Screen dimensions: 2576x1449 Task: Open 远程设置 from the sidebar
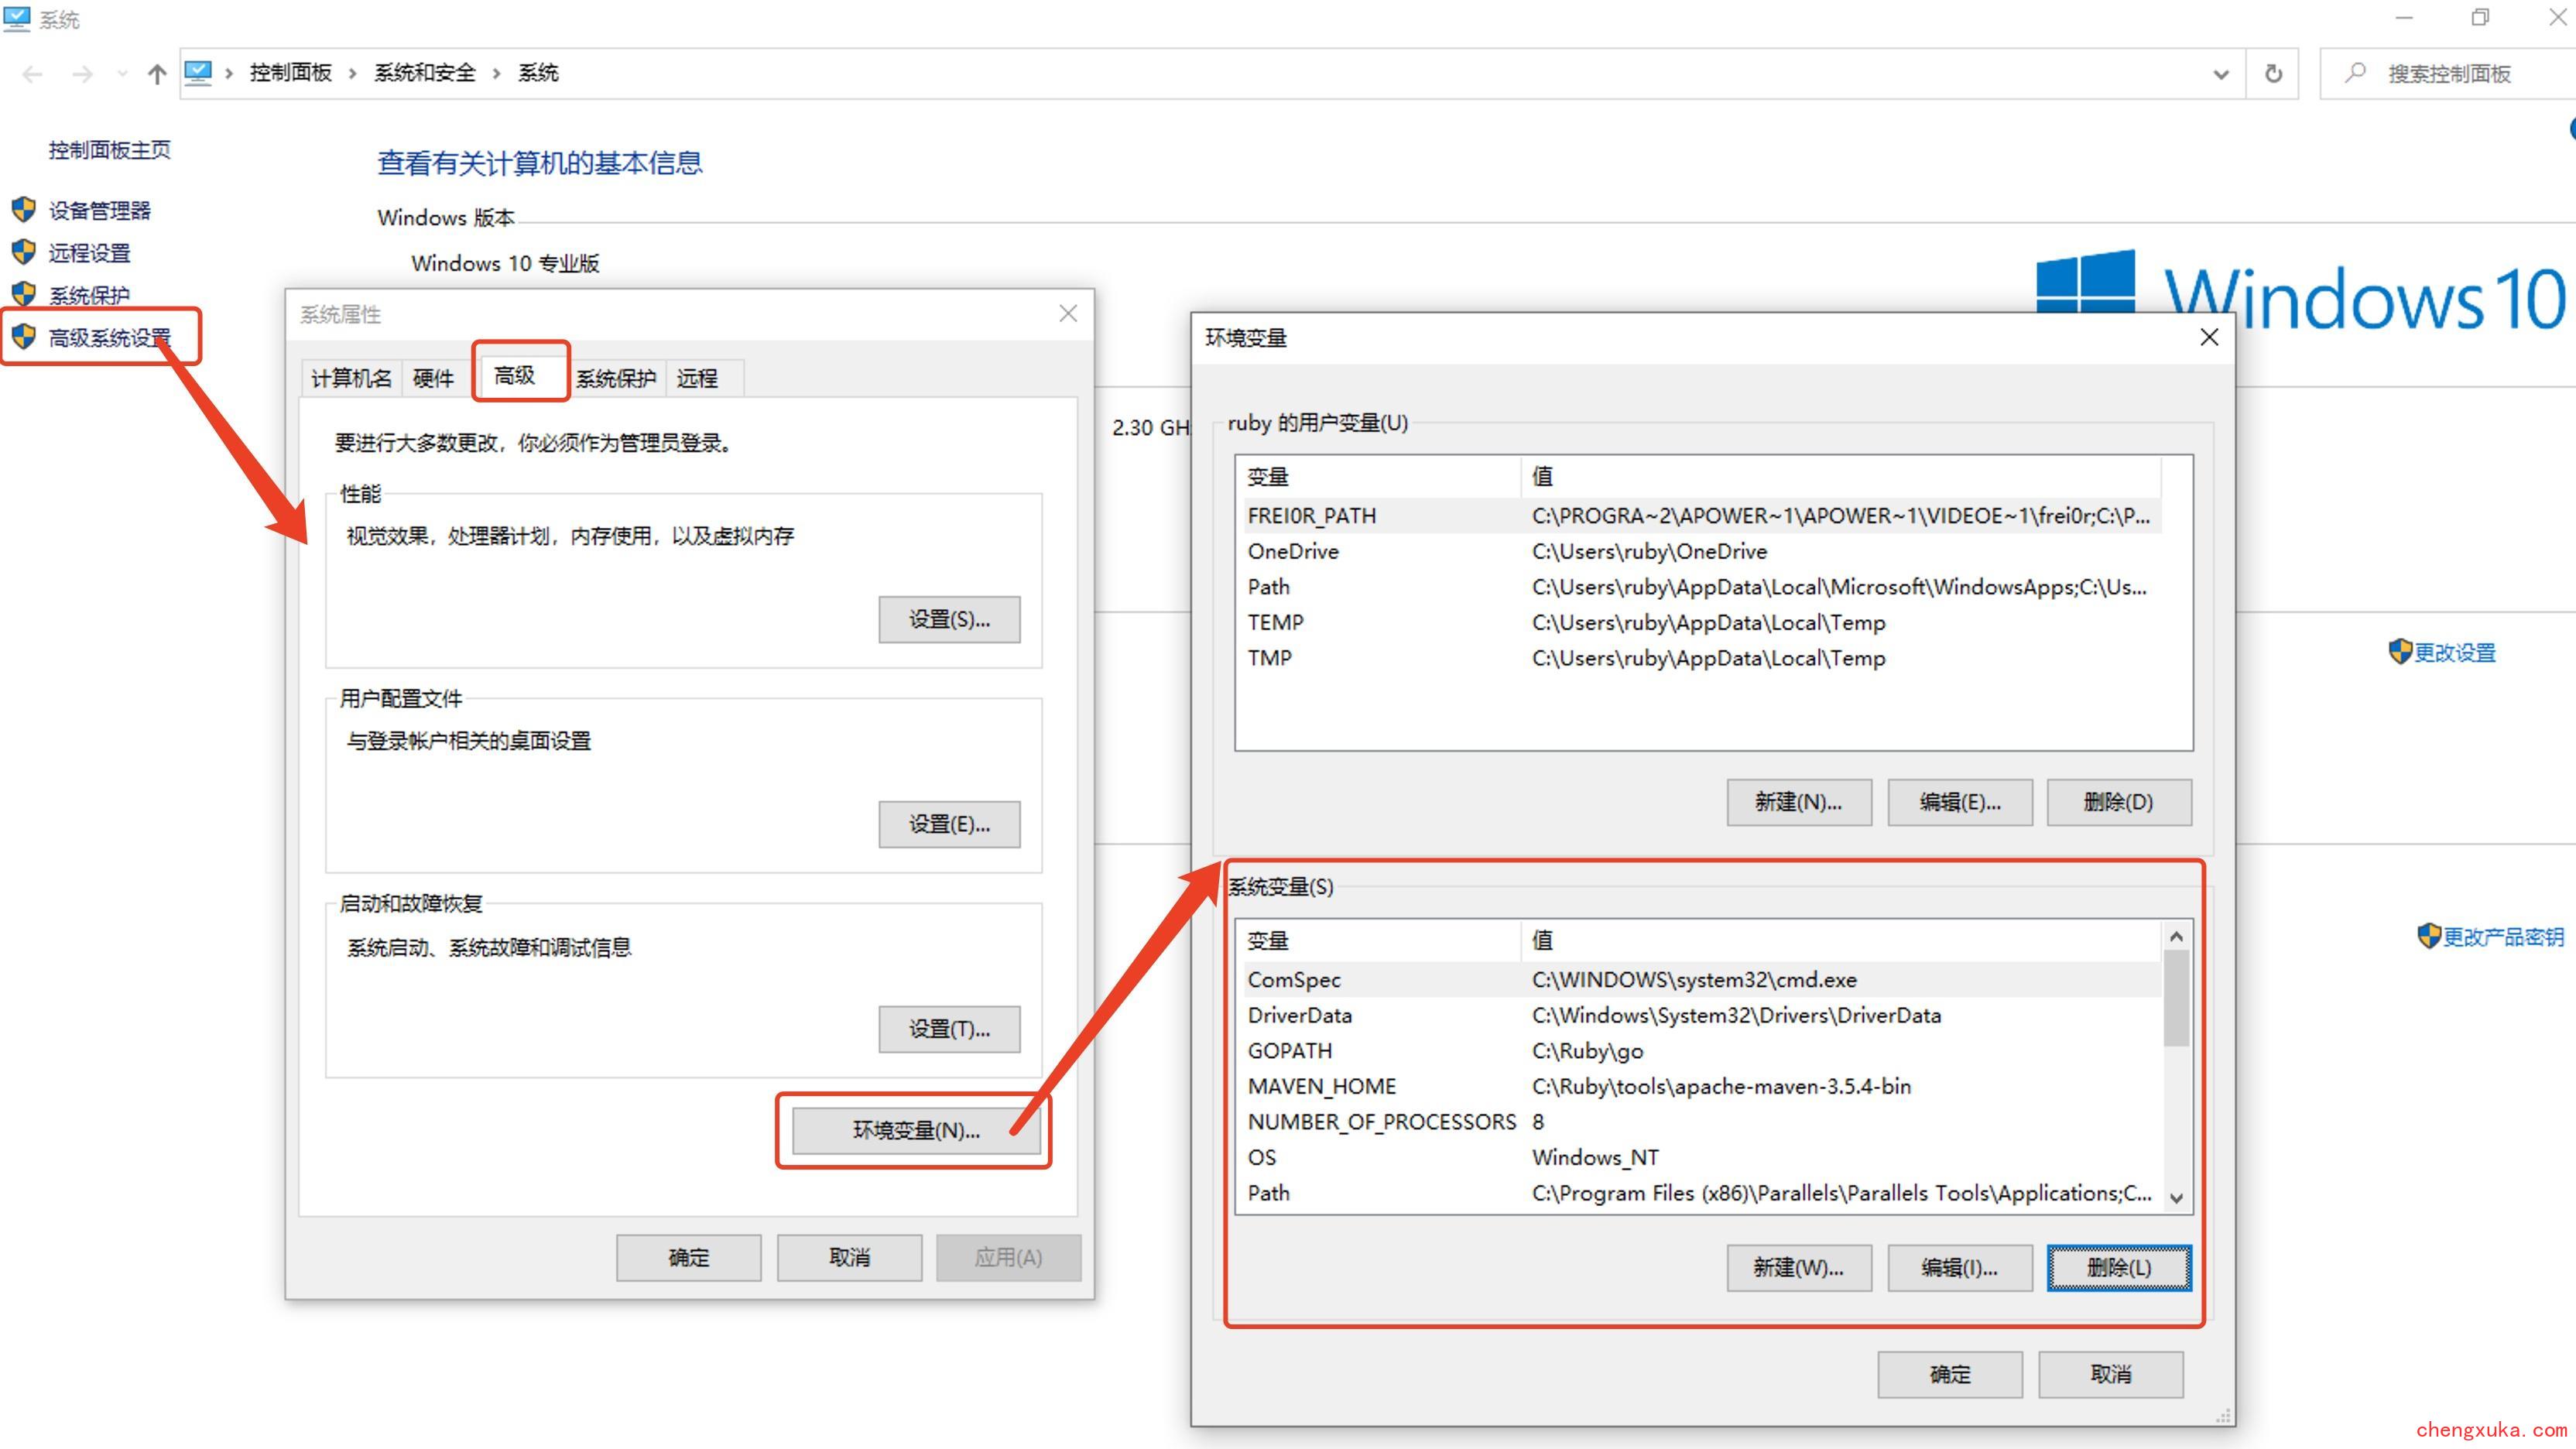[90, 253]
